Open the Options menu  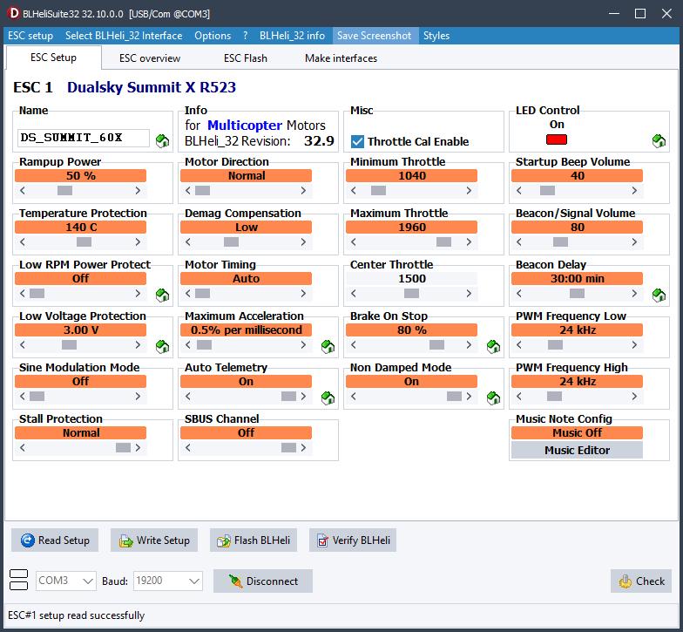tap(213, 35)
